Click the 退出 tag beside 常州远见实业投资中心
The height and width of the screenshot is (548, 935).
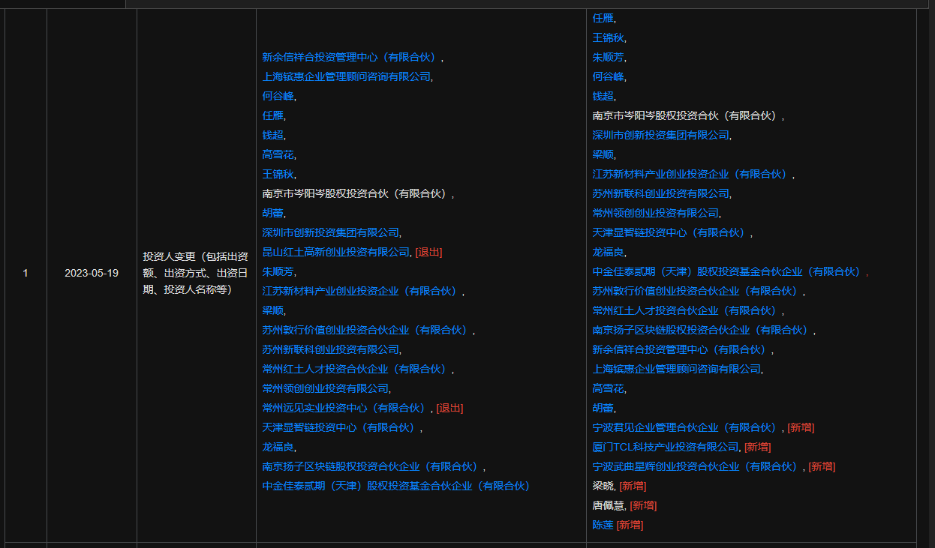point(449,408)
